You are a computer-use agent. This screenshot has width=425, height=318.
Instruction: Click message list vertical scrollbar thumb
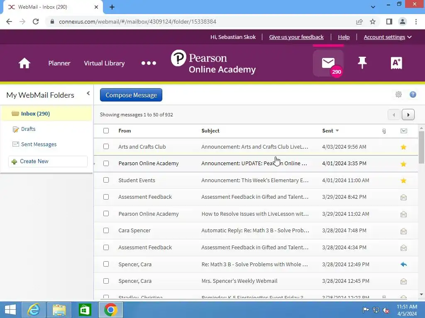[x=421, y=147]
